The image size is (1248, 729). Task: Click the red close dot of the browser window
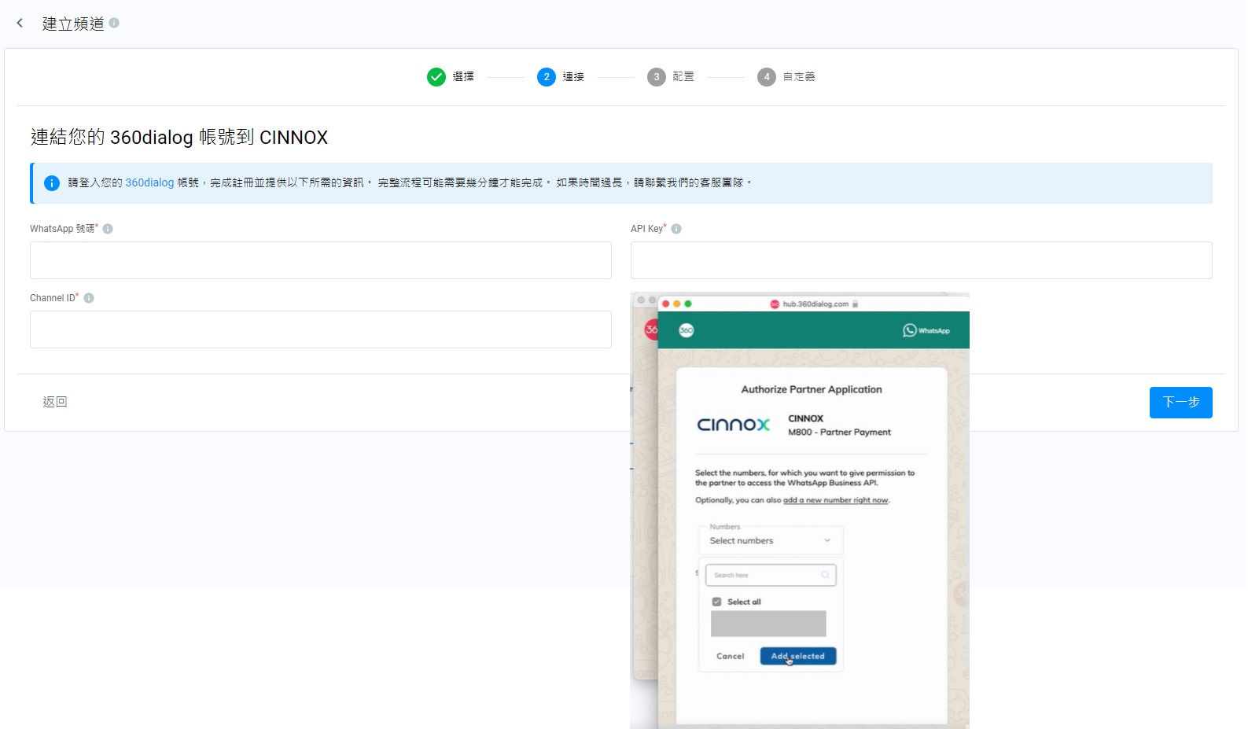point(665,304)
